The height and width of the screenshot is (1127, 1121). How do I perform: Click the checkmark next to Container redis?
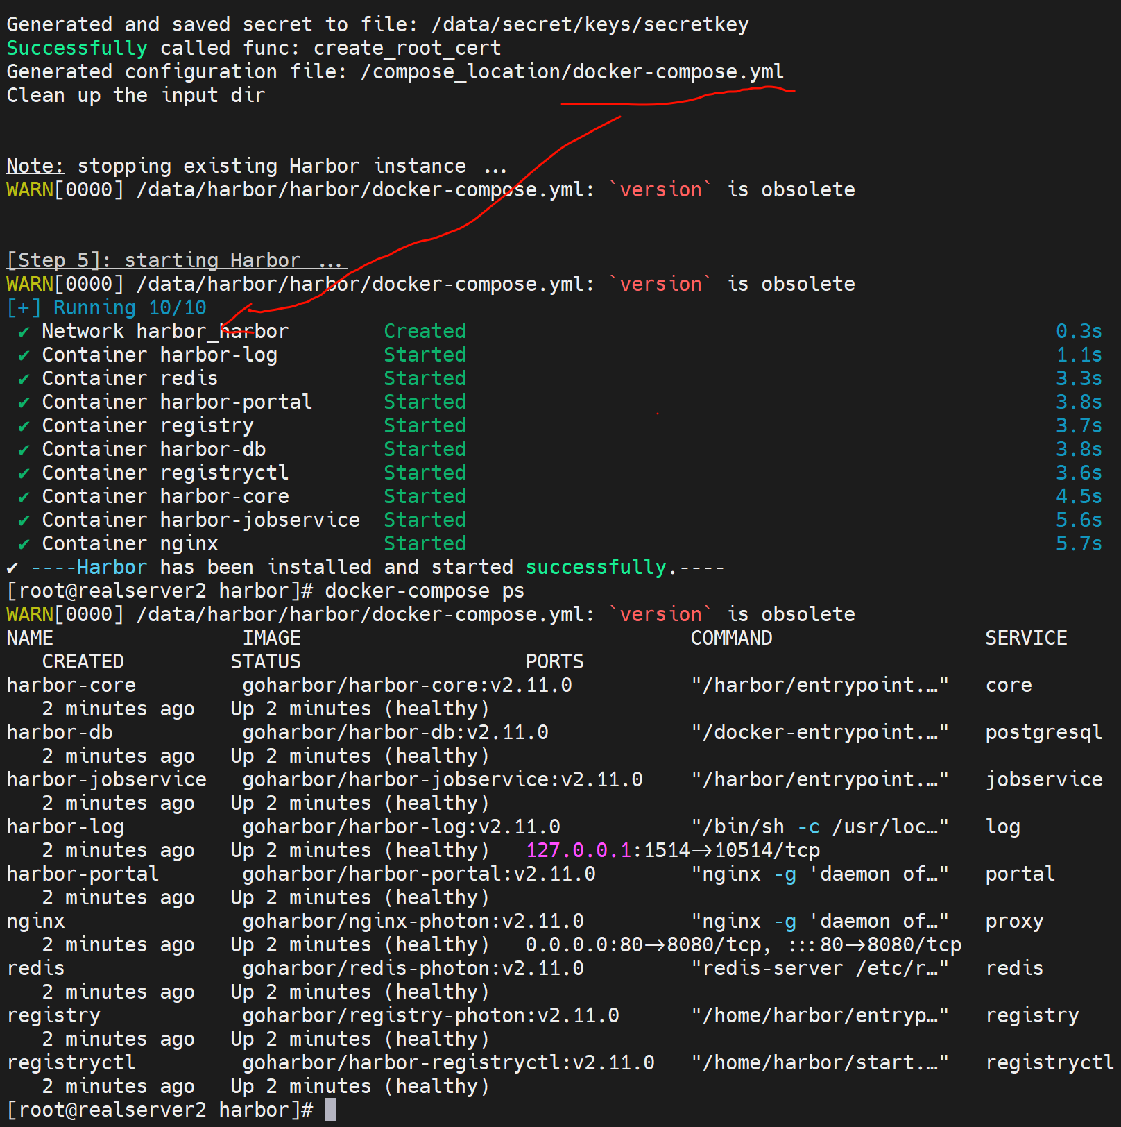click(24, 380)
